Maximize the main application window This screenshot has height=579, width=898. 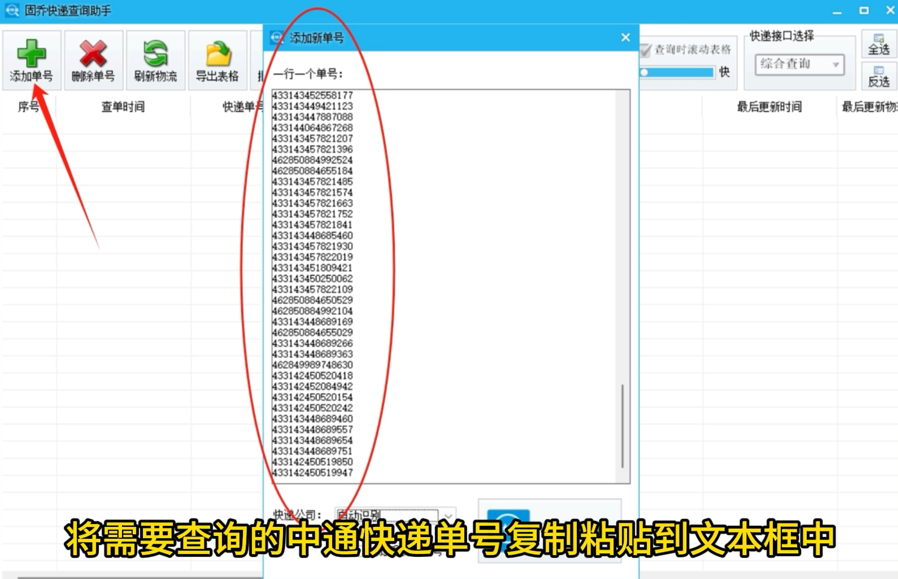864,10
